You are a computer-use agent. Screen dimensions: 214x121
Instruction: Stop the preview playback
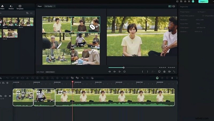(124, 71)
